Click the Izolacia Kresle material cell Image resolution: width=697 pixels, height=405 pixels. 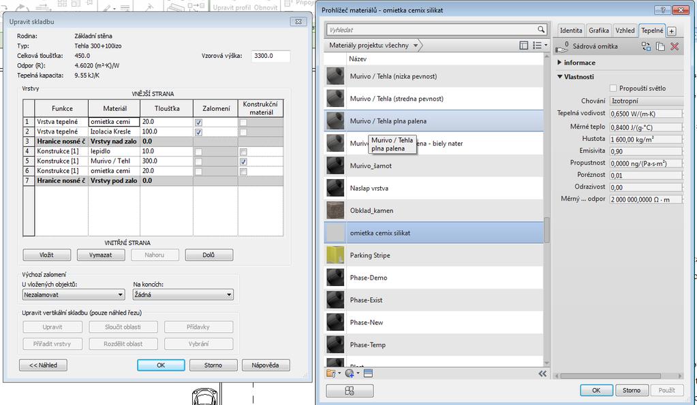coord(114,131)
